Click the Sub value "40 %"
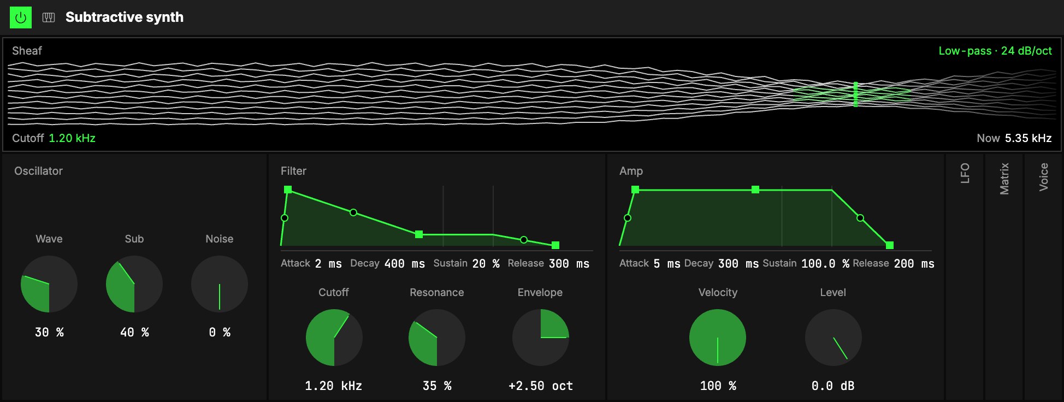 [x=134, y=332]
